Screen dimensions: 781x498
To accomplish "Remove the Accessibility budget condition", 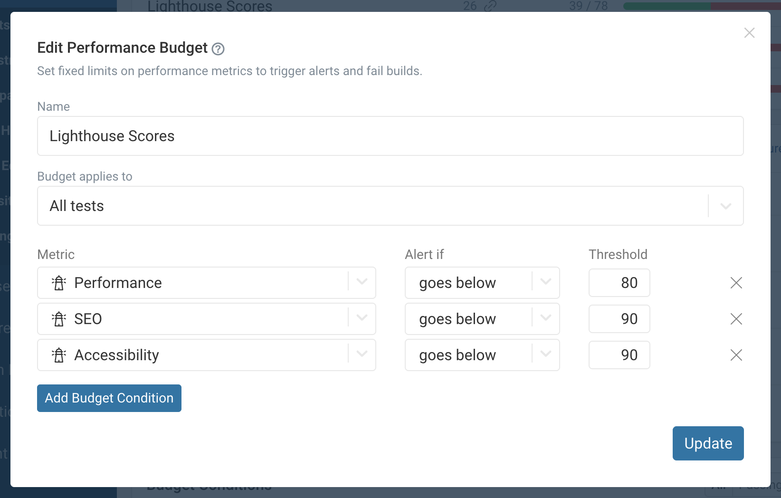I will (736, 355).
